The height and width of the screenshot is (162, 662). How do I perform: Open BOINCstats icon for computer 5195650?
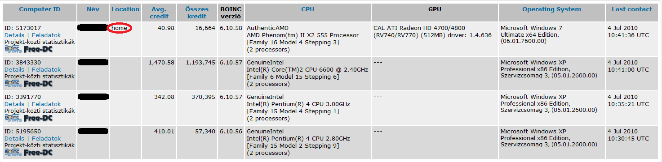point(13,153)
